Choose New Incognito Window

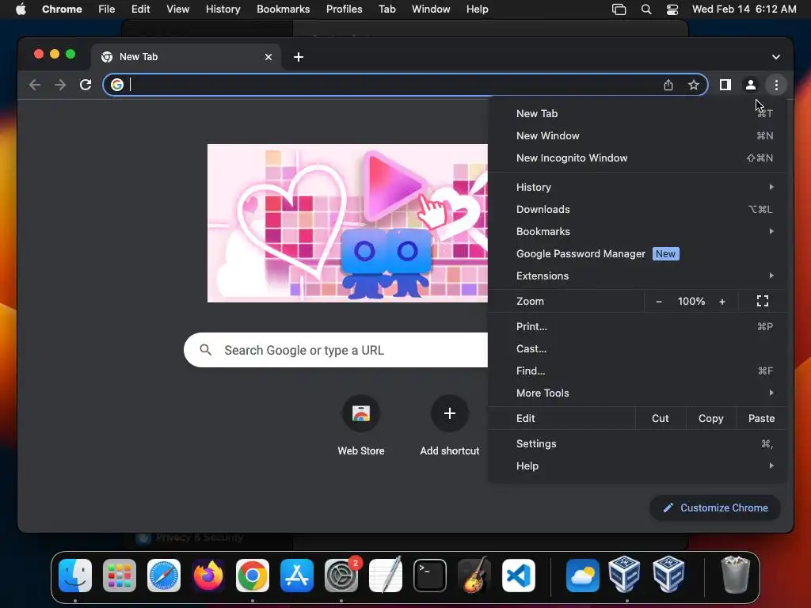(638, 158)
